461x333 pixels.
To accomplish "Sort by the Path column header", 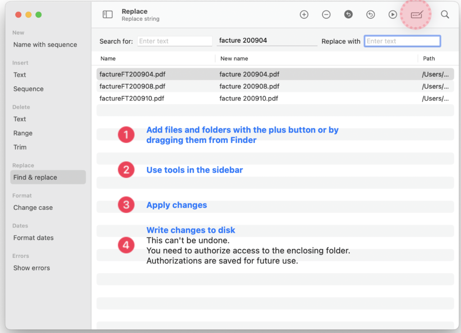I will tap(429, 58).
